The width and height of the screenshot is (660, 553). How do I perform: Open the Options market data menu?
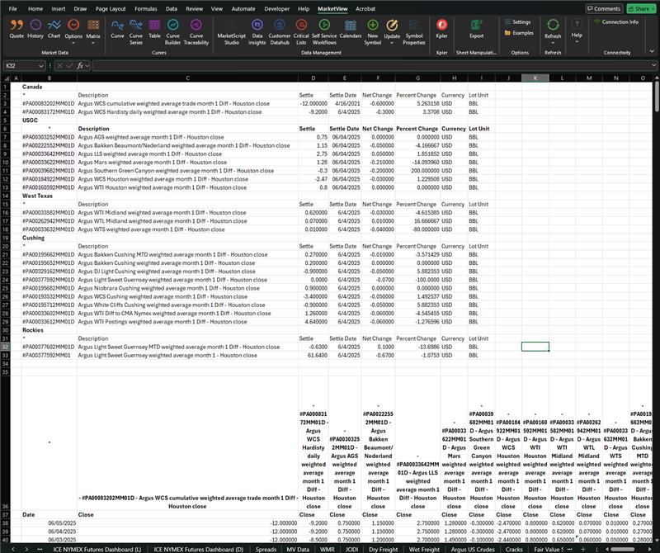pos(73,31)
